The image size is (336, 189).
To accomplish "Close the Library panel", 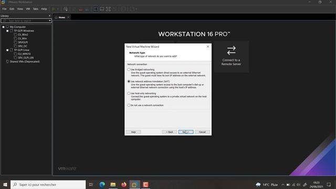I will coord(49,16).
